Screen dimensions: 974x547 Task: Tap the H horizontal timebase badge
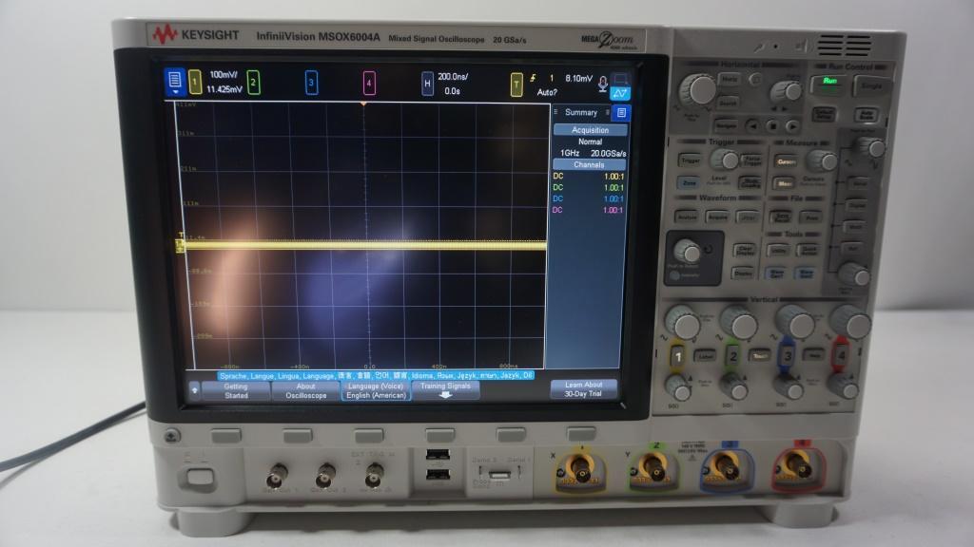pyautogui.click(x=427, y=84)
